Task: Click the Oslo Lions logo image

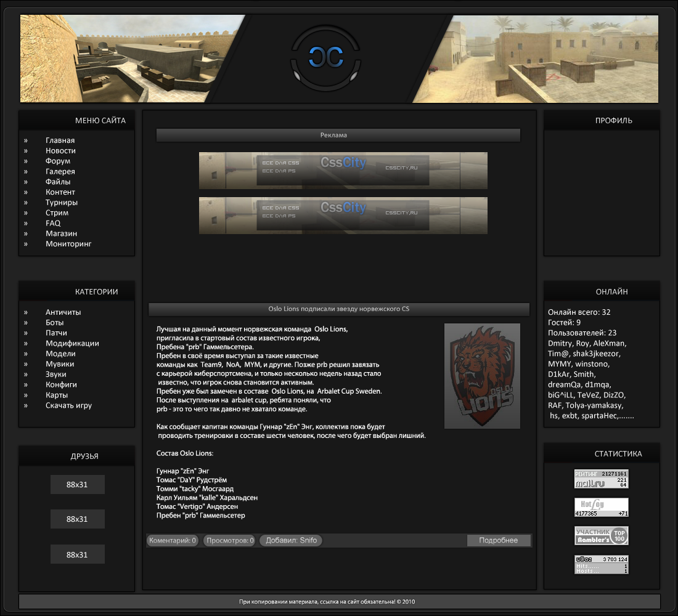Action: [x=482, y=376]
